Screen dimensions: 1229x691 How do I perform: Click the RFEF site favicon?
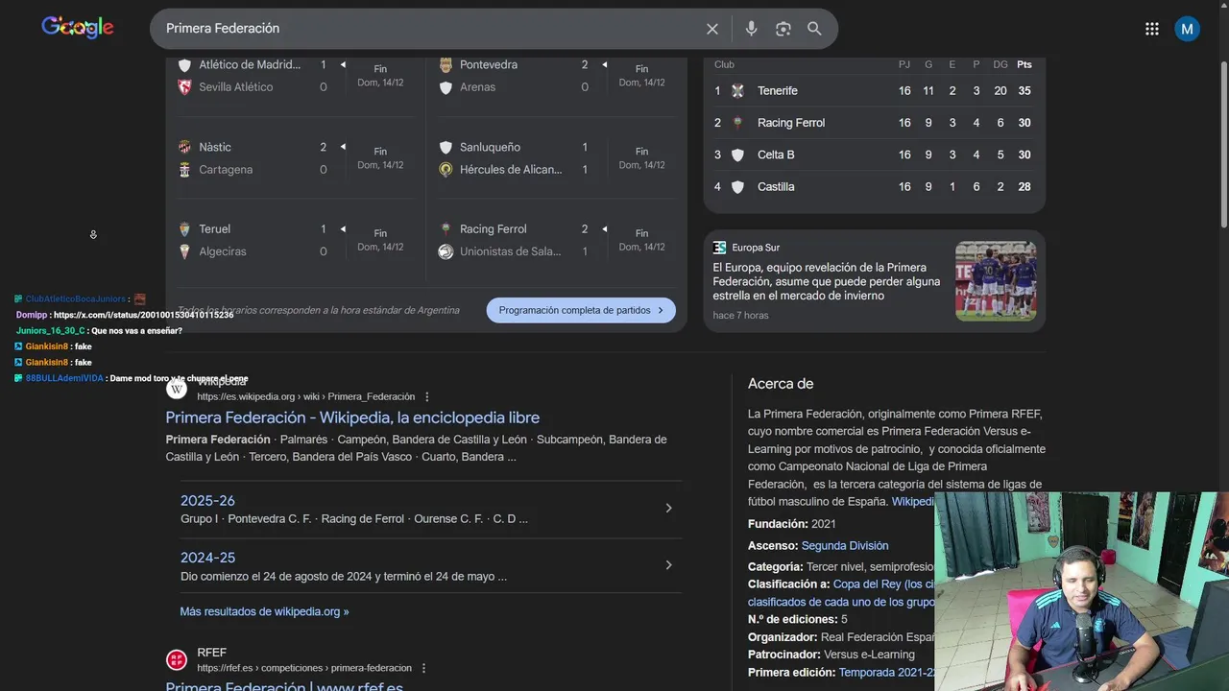pos(177,660)
